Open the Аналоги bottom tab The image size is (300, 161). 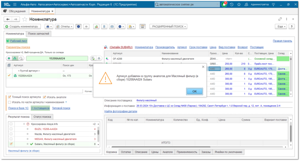[x=168, y=152]
